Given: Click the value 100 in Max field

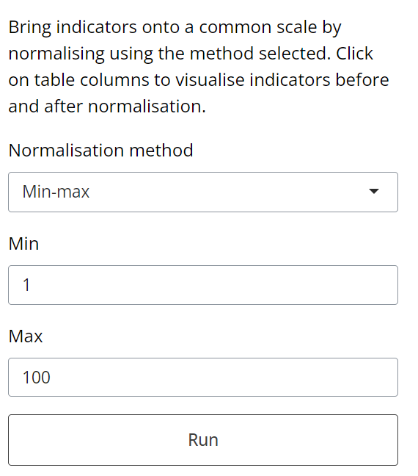Looking at the screenshot, I should [x=37, y=378].
